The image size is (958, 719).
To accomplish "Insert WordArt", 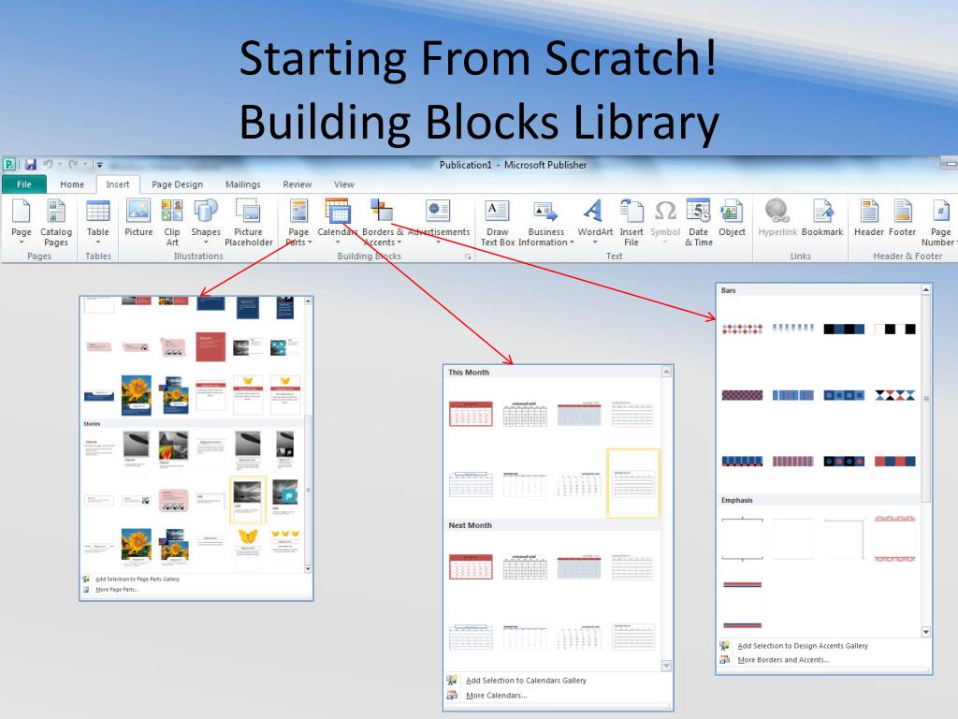I will 594,222.
